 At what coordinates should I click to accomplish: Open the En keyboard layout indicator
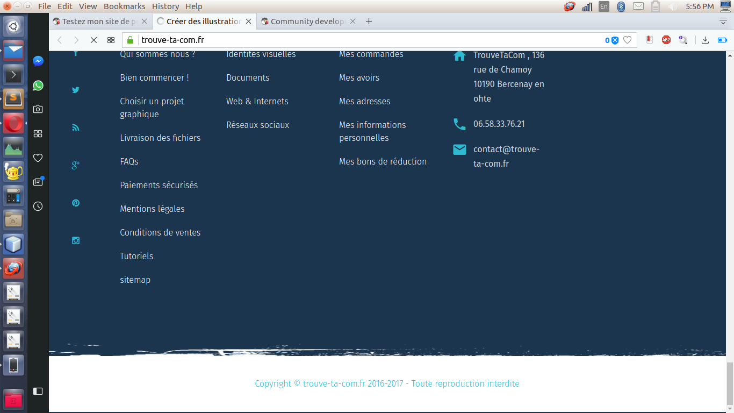pyautogui.click(x=604, y=6)
